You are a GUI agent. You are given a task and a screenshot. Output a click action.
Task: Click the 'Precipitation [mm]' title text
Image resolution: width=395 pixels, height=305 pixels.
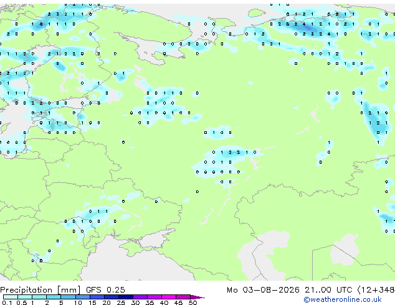point(40,290)
